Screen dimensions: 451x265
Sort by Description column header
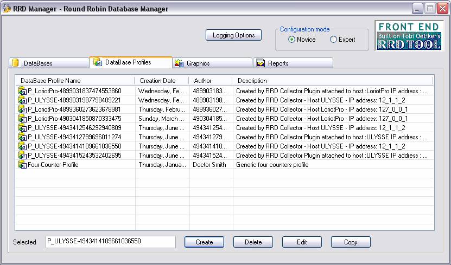[x=333, y=81]
